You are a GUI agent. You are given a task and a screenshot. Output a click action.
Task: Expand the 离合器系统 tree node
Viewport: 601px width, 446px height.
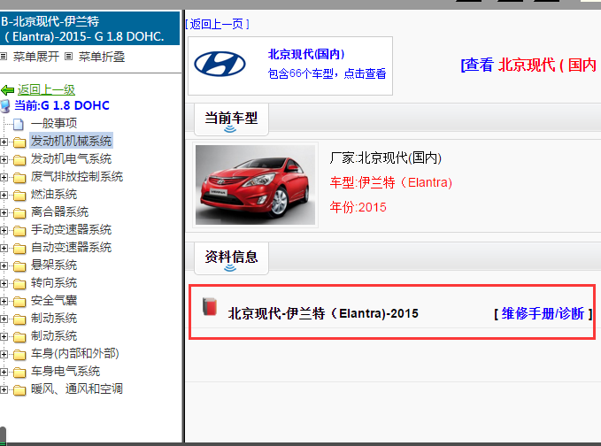4,213
